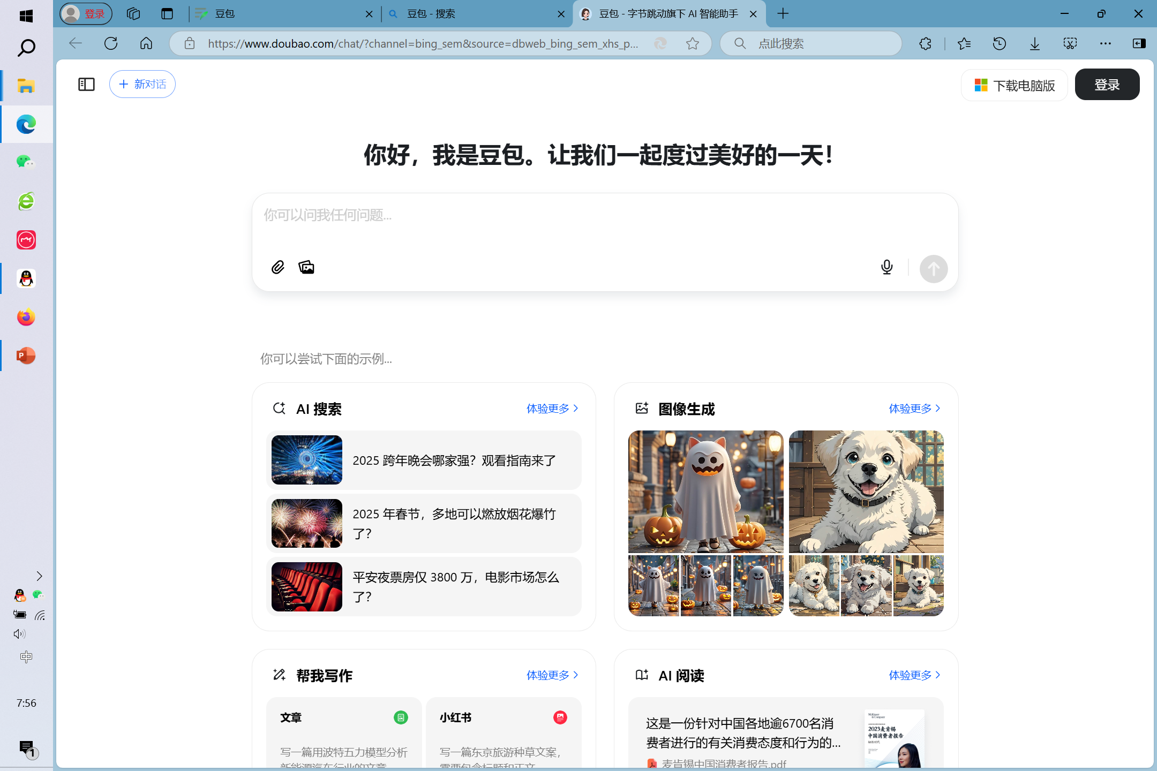Click the send arrow button

point(934,268)
